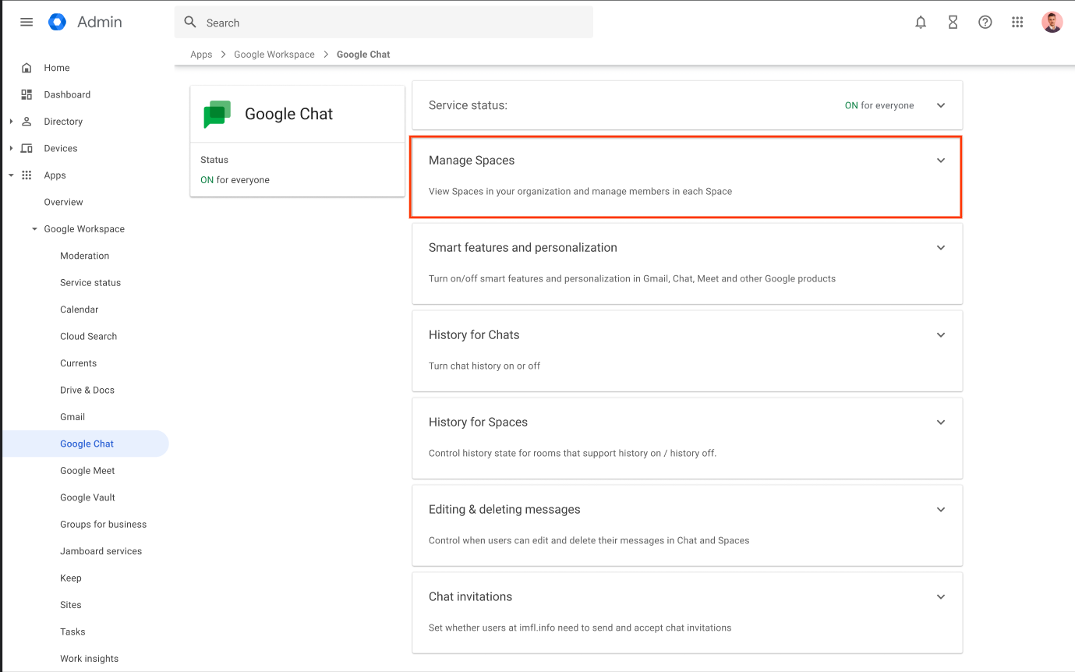Open Google Vault in sidebar
The image size is (1075, 672).
pyautogui.click(x=87, y=497)
